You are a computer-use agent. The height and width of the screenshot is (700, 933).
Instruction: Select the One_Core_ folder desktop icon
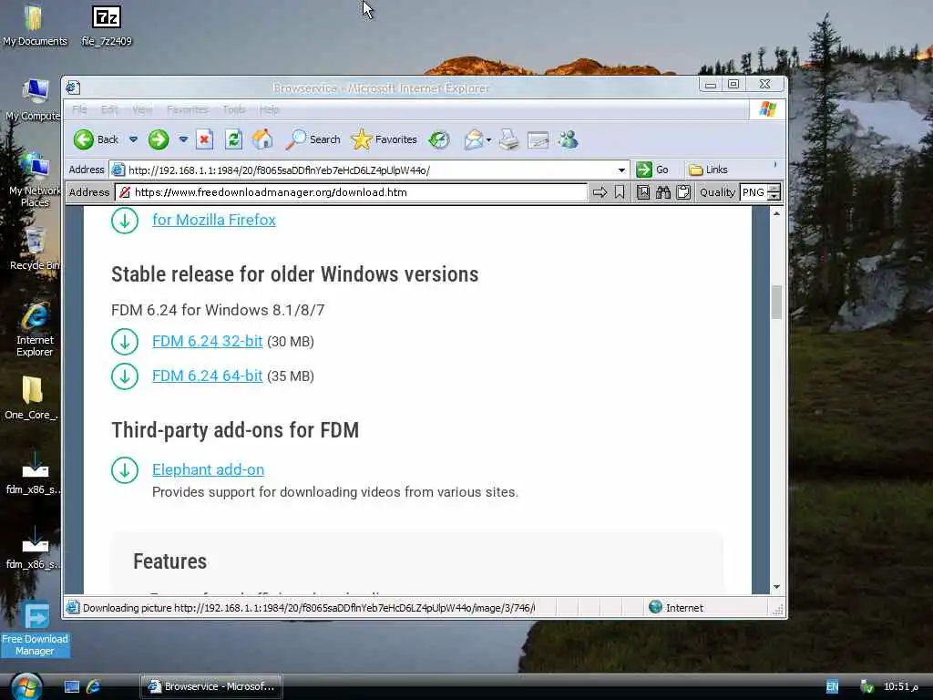tap(32, 398)
